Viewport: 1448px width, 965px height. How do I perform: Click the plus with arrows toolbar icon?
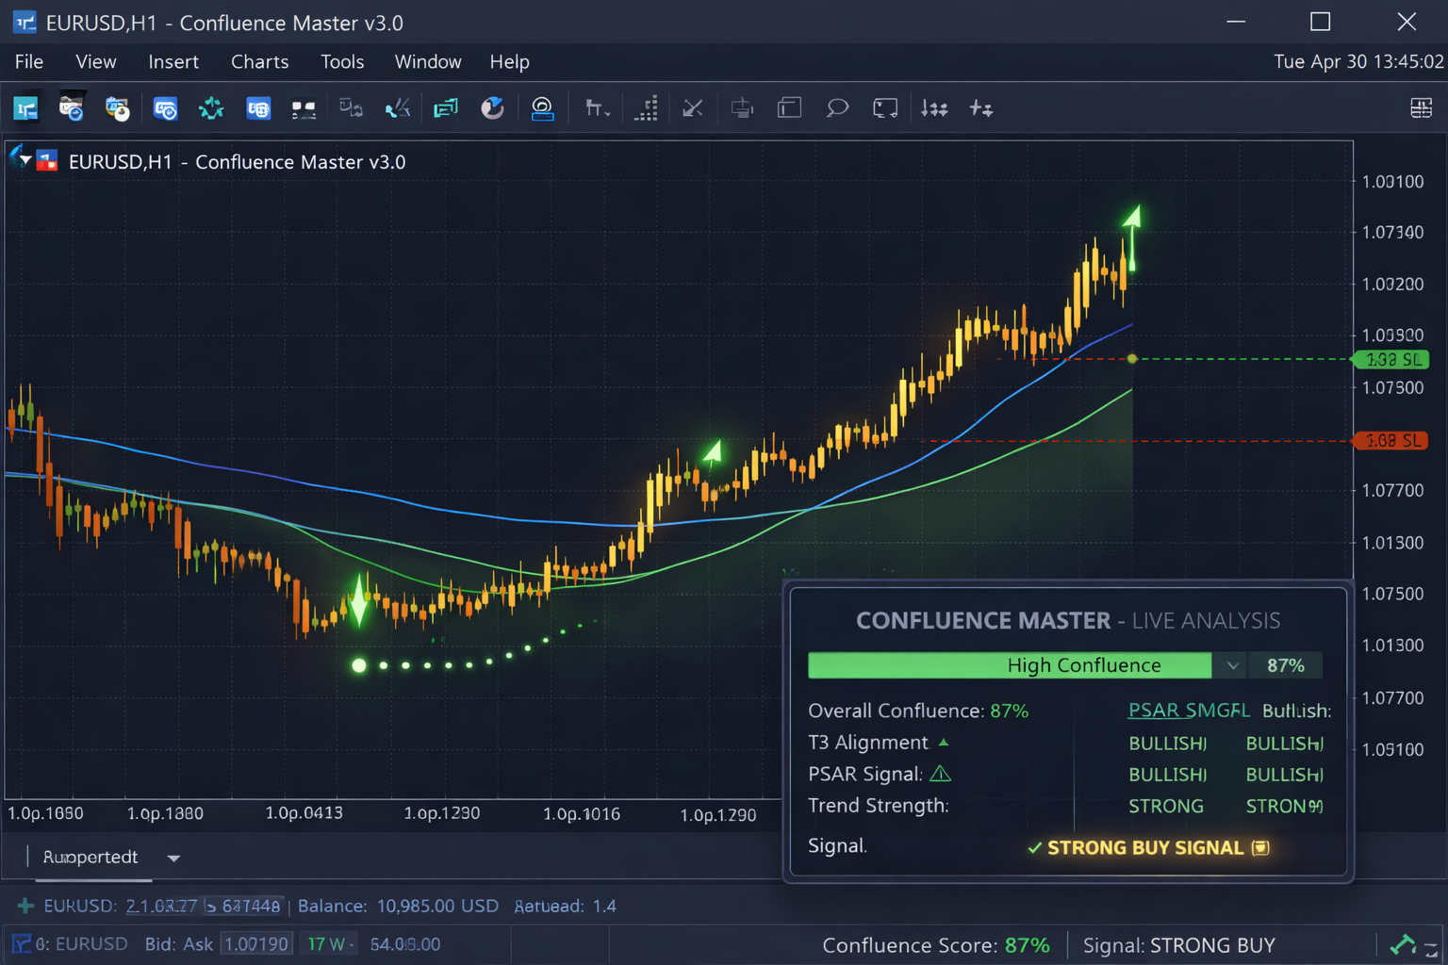[x=981, y=108]
